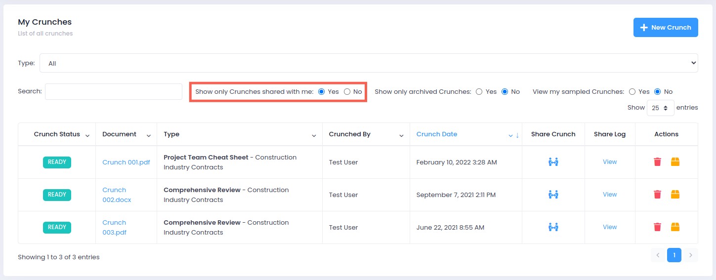The width and height of the screenshot is (716, 280).
Task: Select Yes for Crunches shared with me
Action: click(322, 92)
